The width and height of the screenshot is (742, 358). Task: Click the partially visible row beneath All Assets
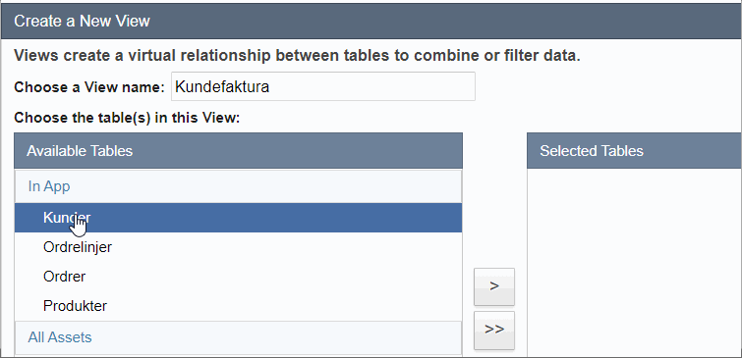coord(238,356)
